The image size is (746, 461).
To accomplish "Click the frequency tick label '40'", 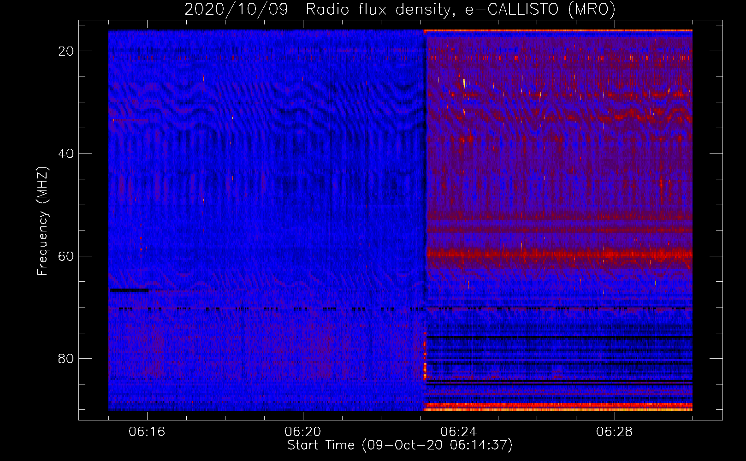I will [66, 154].
